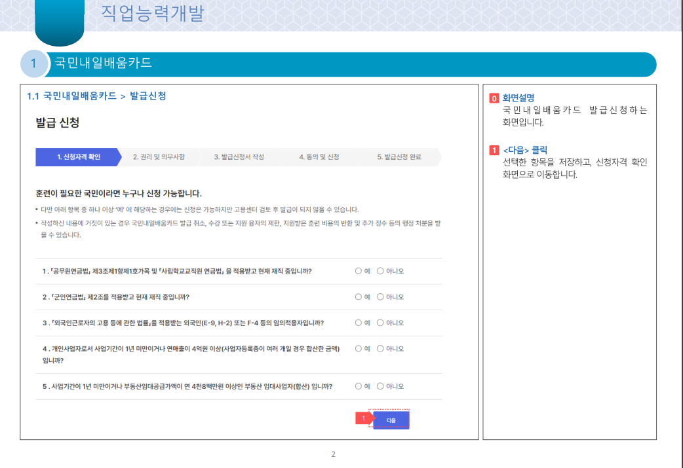The image size is (683, 468).
Task: Click question 2 text about 군인연금법
Action: pos(116,297)
